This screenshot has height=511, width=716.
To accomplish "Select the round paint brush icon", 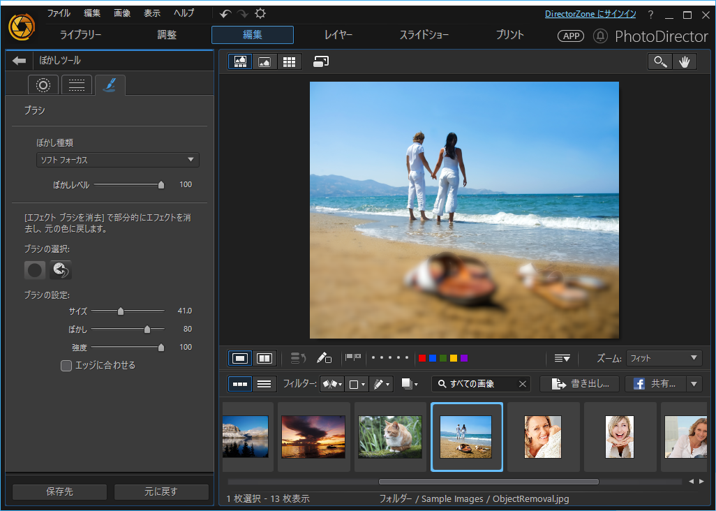I will tap(35, 270).
